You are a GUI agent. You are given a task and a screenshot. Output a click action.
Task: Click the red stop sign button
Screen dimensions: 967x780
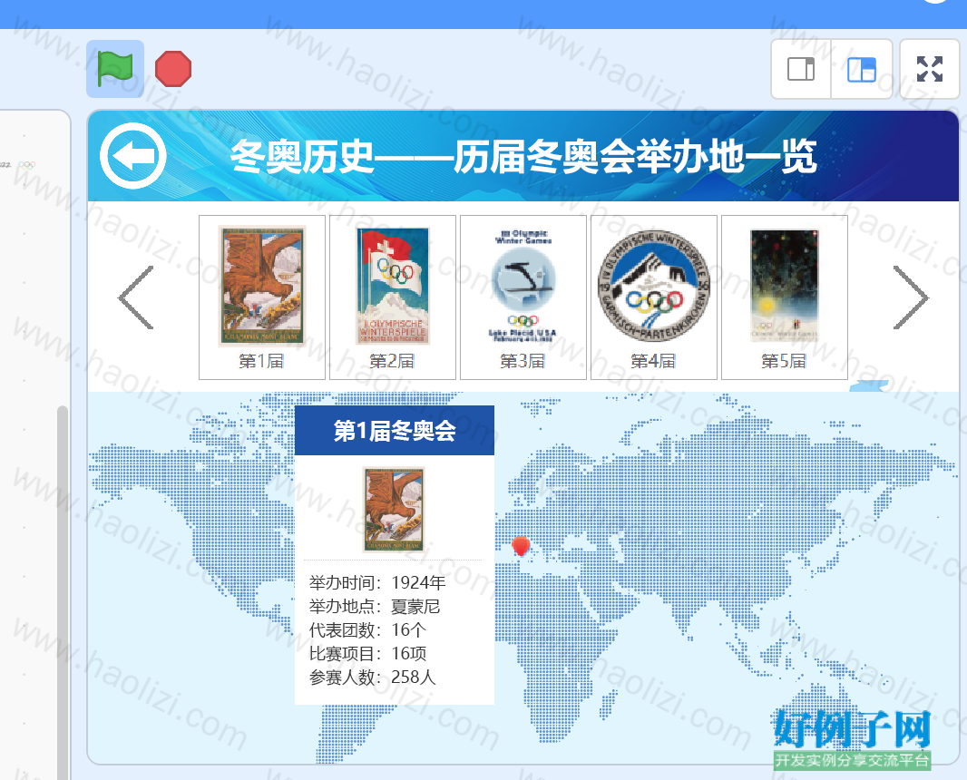pos(173,68)
